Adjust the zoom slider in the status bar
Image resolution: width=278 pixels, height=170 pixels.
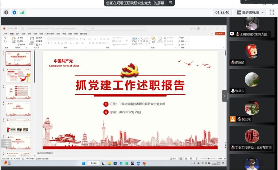tap(209, 159)
